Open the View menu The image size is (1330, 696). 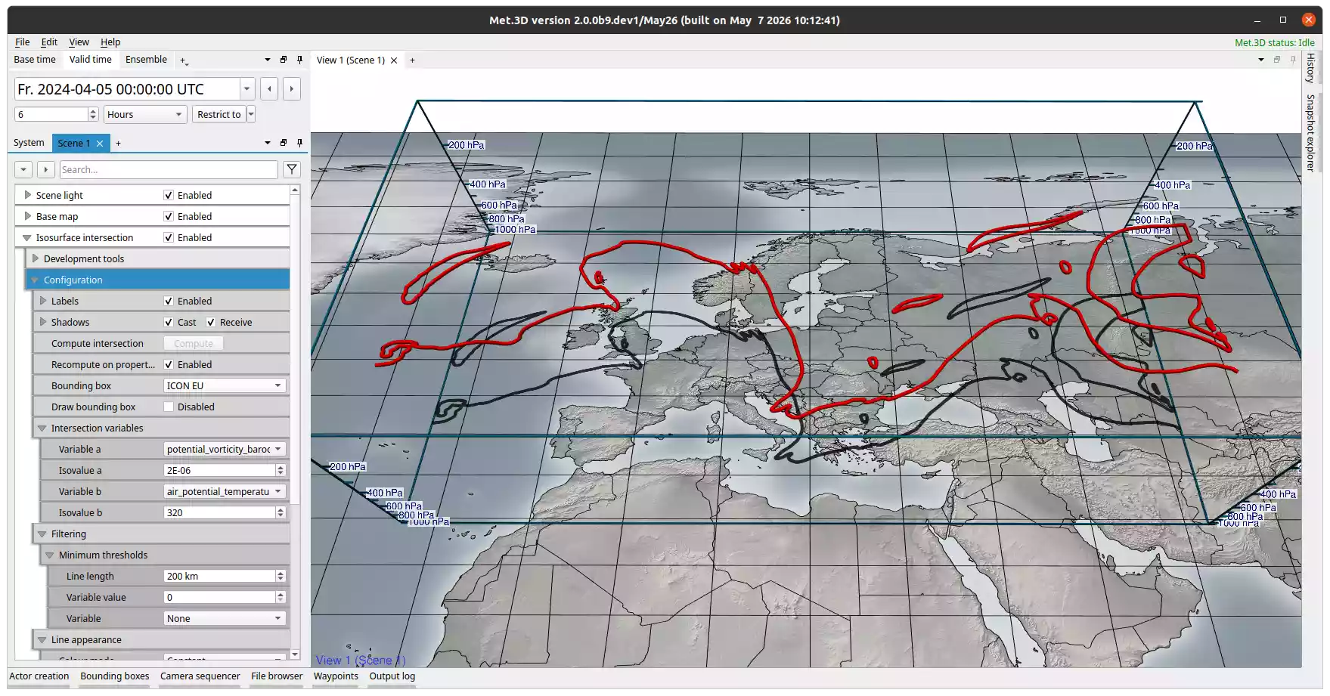(79, 42)
